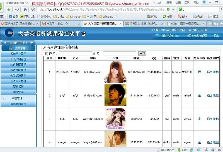
Task: Open the 翻译 translate dropdown
Action: 184,16
